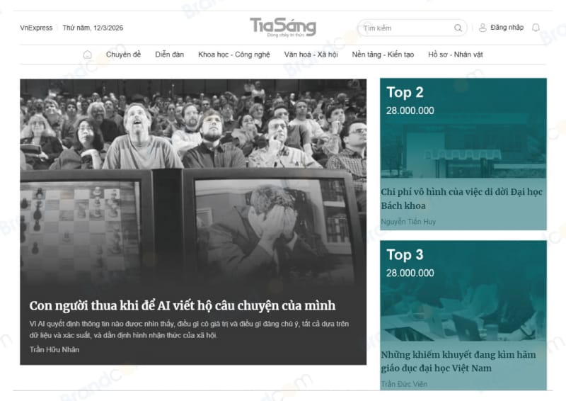
Task: Read article 'Con người thua khi để AI viết'
Action: (182, 305)
